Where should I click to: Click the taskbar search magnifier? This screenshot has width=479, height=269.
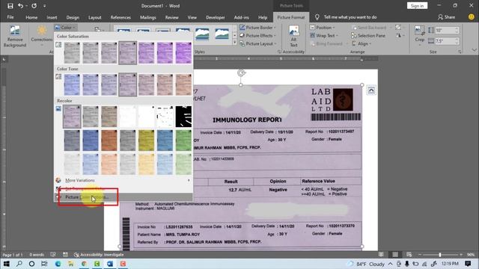[19, 264]
